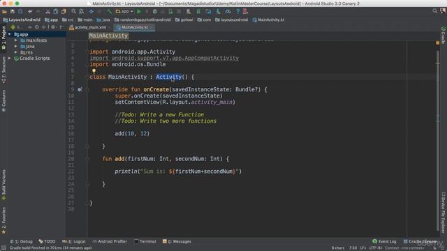
Task: Open the Terminal tool window
Action: coord(145,241)
